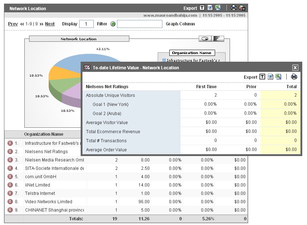Click the green plus Filter icon

[113, 24]
